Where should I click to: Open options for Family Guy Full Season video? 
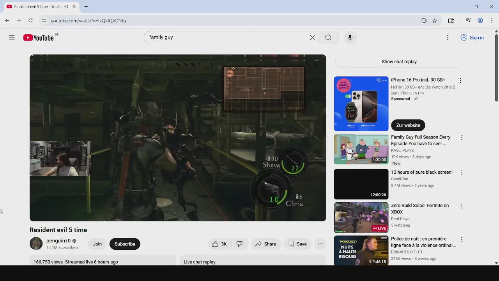[462, 138]
